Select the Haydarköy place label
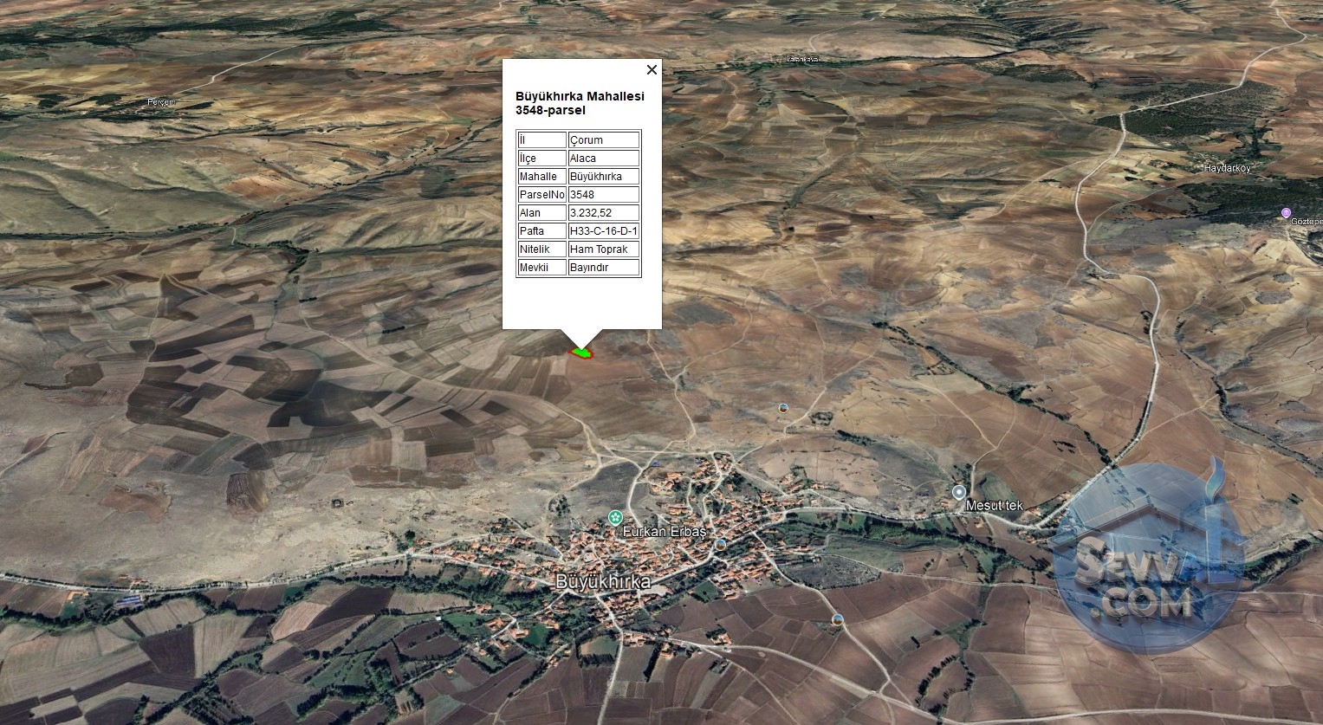 point(1228,168)
